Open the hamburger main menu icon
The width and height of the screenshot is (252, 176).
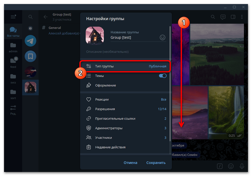13,17
